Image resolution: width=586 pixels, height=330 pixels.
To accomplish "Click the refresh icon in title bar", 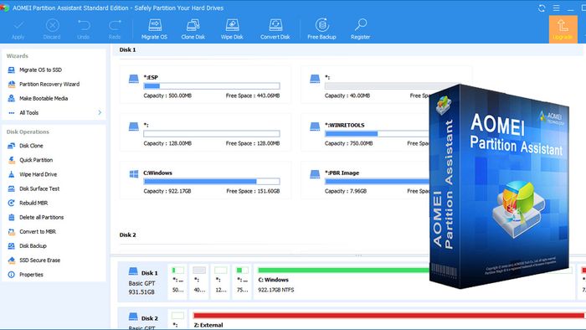I will [x=542, y=8].
